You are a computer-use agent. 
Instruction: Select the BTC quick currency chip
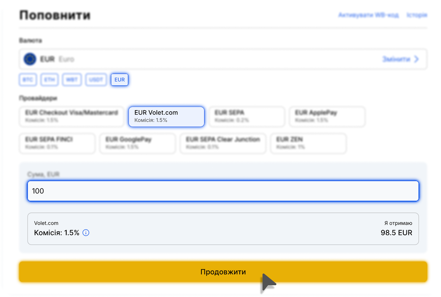pyautogui.click(x=28, y=80)
